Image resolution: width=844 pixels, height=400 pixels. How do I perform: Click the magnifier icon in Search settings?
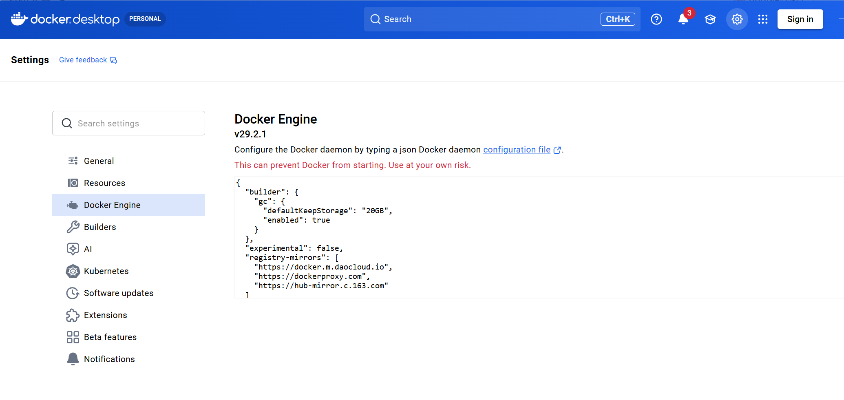[67, 123]
